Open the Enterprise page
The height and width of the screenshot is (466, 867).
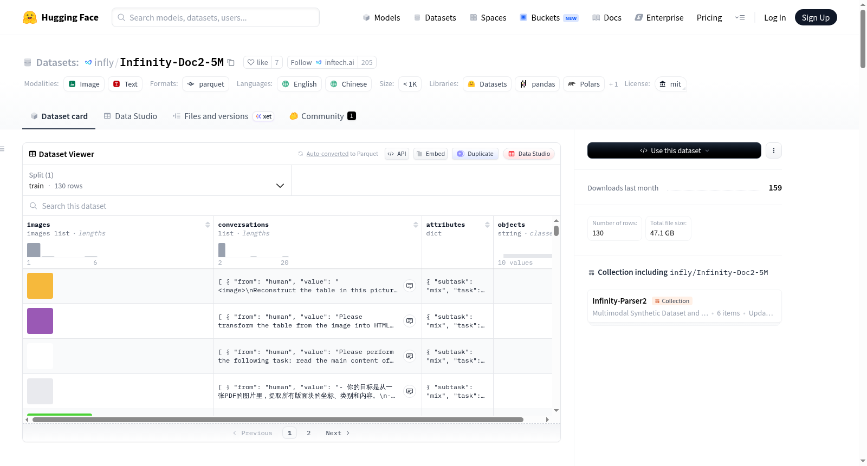(659, 17)
